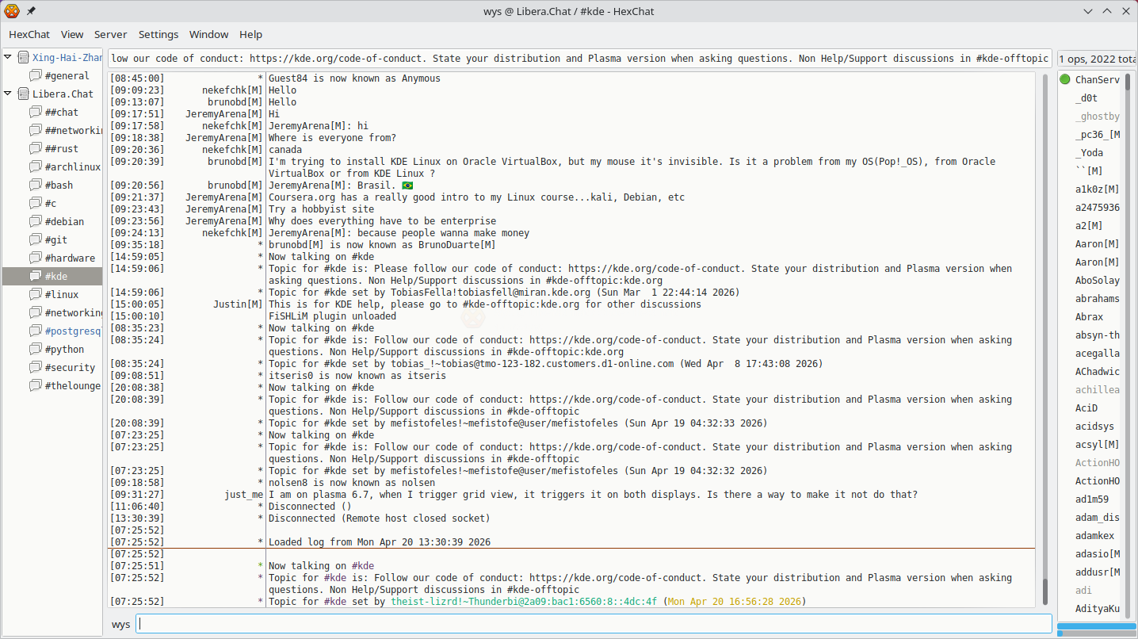Click the theist-lizrd hostmask in last topic line
The width and height of the screenshot is (1138, 639).
tap(524, 602)
